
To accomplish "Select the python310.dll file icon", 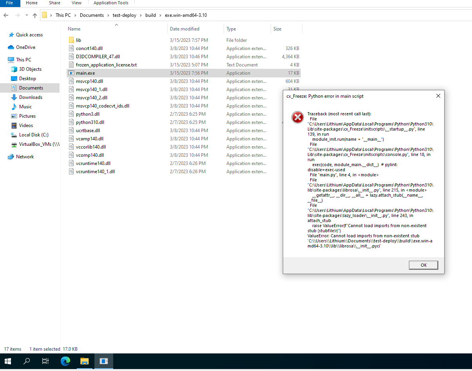I will pos(72,122).
